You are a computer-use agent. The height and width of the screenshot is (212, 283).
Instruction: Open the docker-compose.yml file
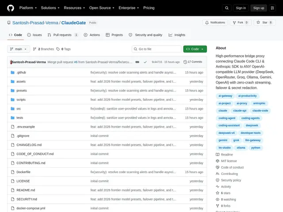coord(31,208)
